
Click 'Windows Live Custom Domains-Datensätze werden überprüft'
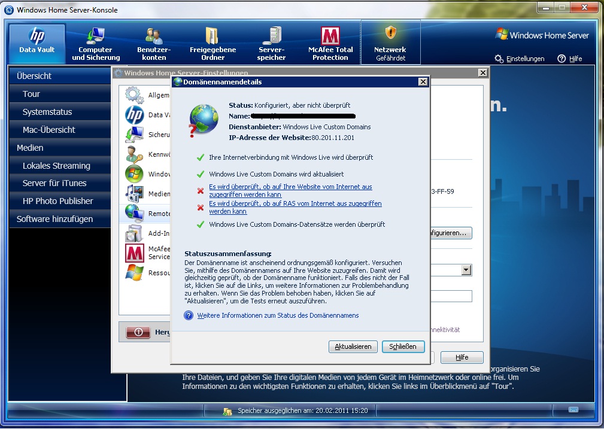click(x=297, y=224)
